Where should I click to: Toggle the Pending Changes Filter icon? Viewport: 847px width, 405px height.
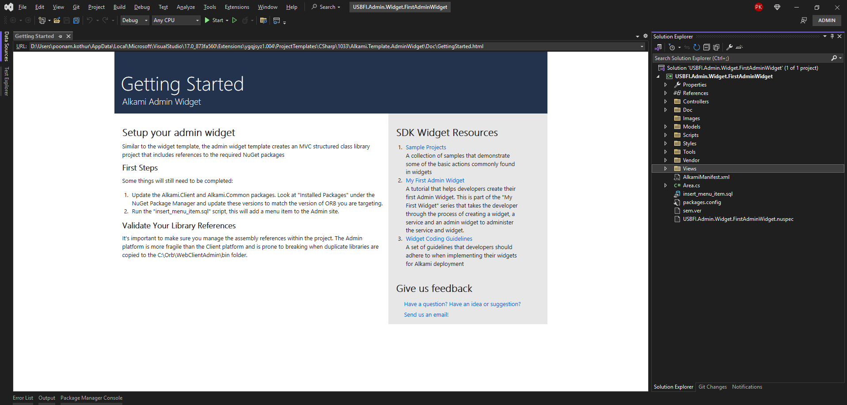click(672, 47)
